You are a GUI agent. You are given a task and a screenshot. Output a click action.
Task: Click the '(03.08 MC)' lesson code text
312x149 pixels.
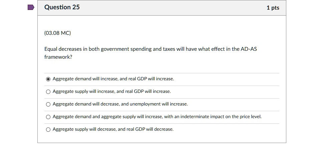57,33
